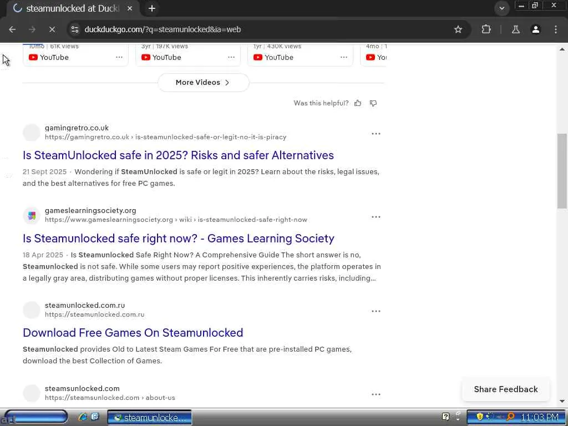
Task: Open 'Is SteamUnlocked safe in 2025?' result
Action: 178,155
